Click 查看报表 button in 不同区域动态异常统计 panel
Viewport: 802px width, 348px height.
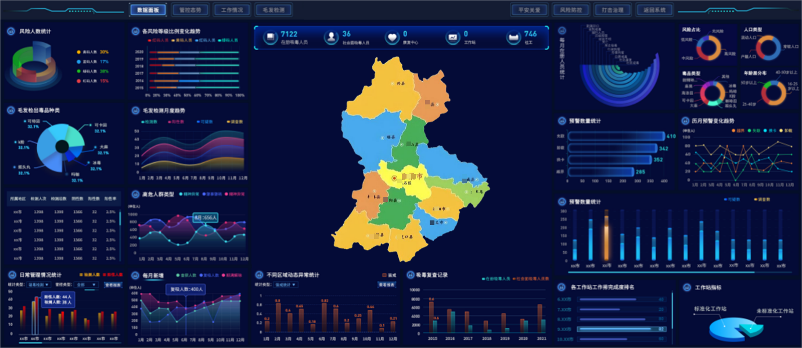click(x=387, y=285)
